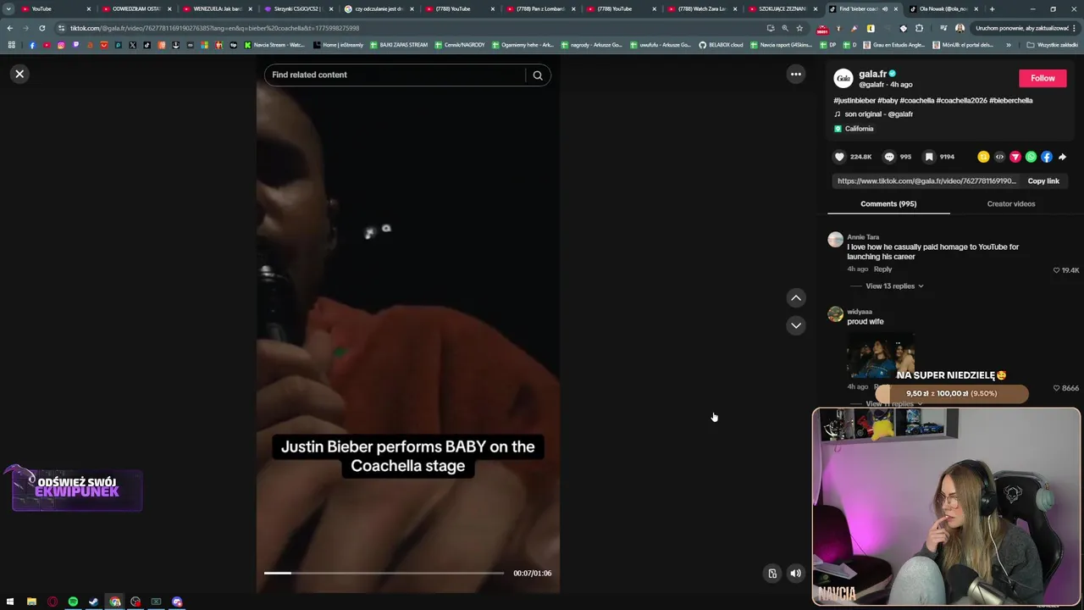Open the Opera browser taskbar icon
Screen dimensions: 1084x610
pos(53,602)
